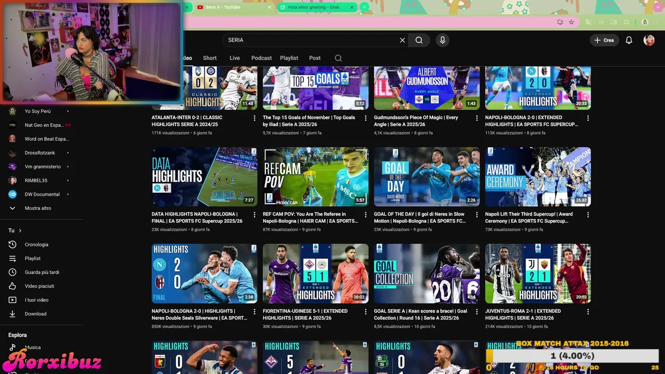Viewport: 665px width, 374px height.
Task: Open Vm granmisterio channel subscription
Action: 42,167
